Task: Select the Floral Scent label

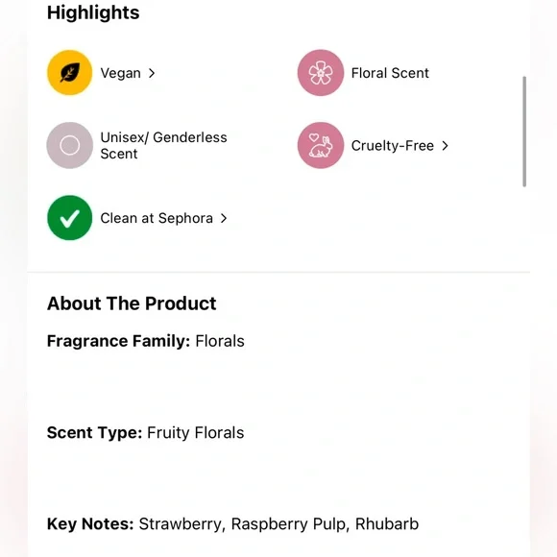Action: [x=390, y=73]
